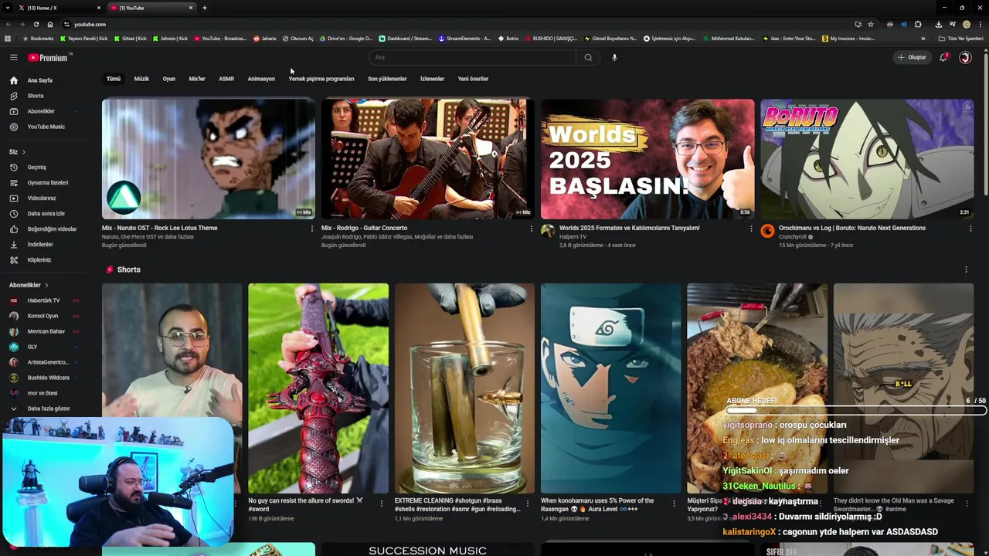Open options for Rock Lee Lotus Theme mix
Screen dimensions: 989x556
[312, 229]
